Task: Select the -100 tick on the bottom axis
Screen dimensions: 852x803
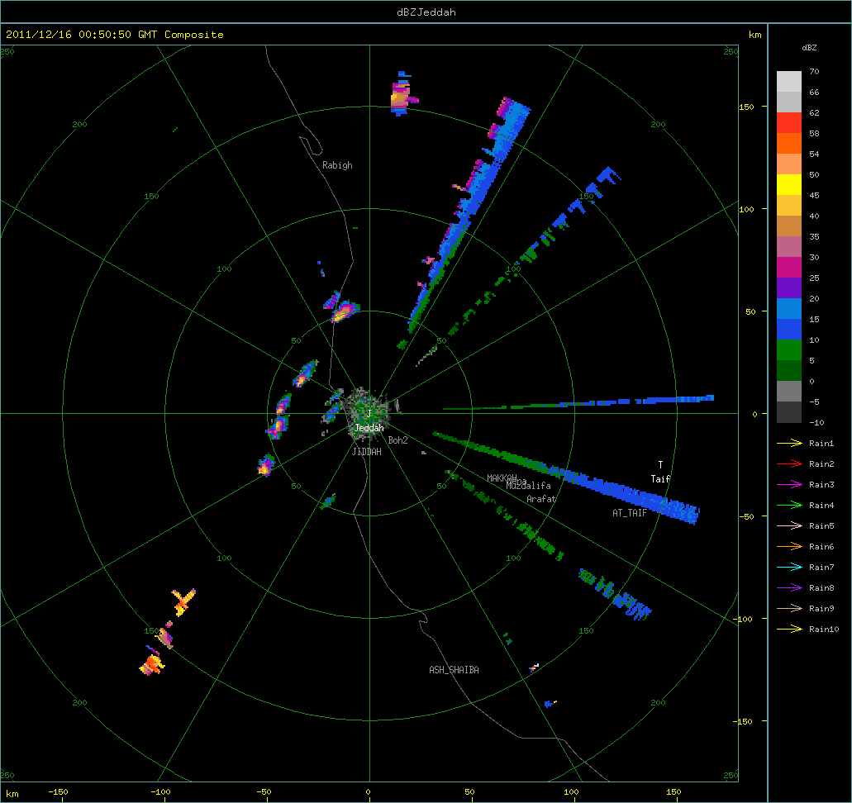Action: pos(160,791)
